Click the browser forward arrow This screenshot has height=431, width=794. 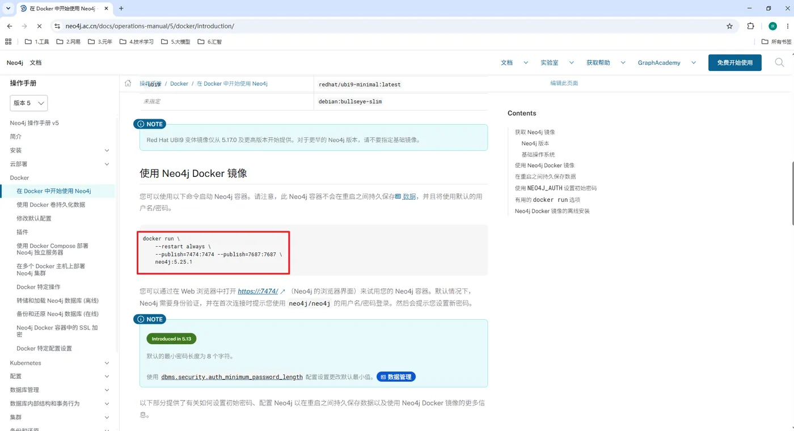pos(24,26)
